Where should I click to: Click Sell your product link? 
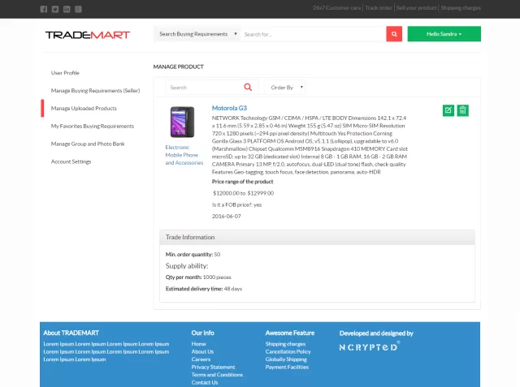(x=416, y=7)
